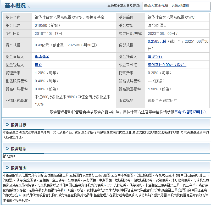Click max redemption fee 1.50%（前端）
The height and width of the screenshot is (205, 211).
159,89
